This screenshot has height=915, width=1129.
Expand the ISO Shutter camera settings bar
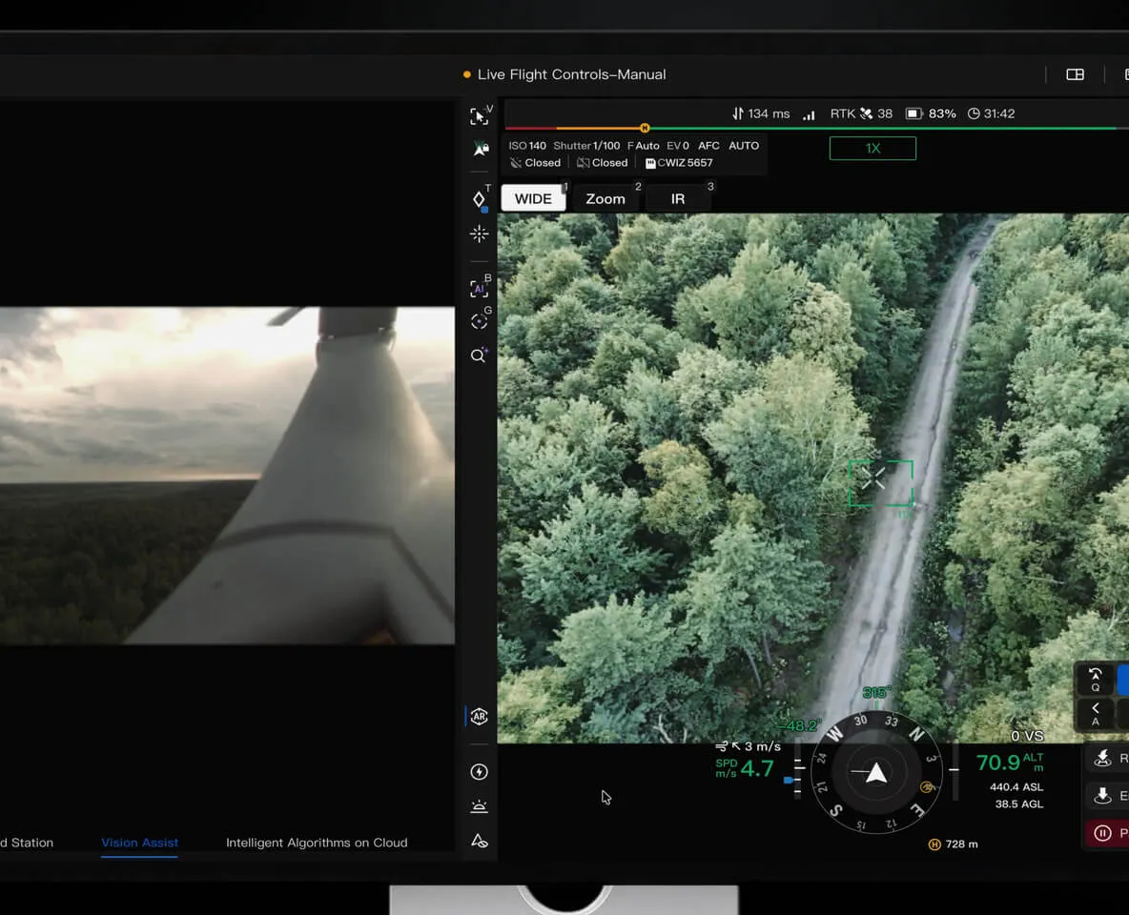click(634, 154)
